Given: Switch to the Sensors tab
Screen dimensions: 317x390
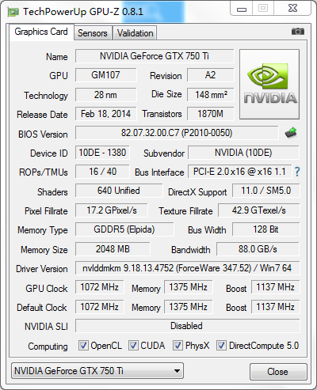Looking at the screenshot, I should [93, 33].
